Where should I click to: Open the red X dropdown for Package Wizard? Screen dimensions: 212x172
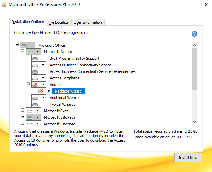coord(44,91)
